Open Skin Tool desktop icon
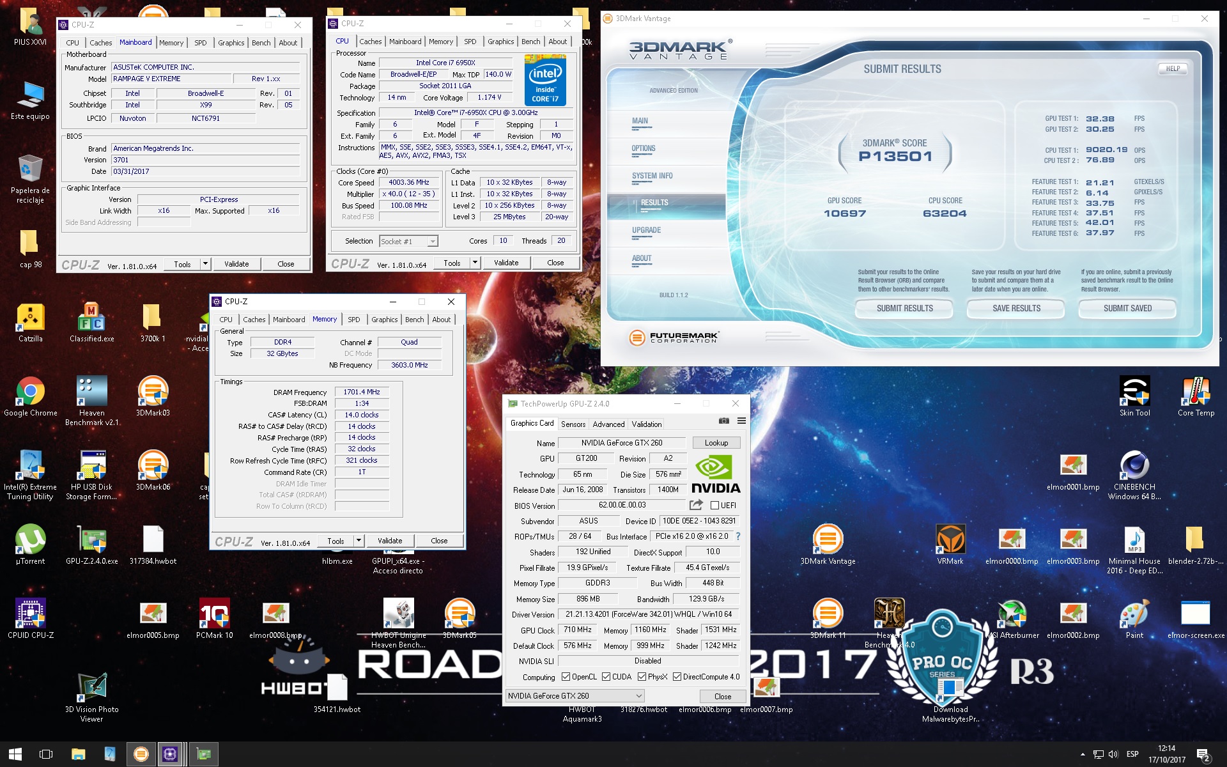The image size is (1227, 767). [1134, 397]
